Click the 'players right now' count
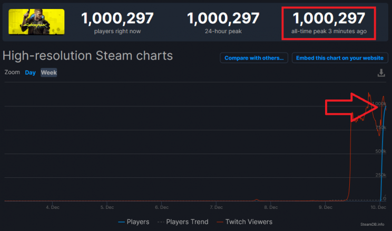 point(117,19)
